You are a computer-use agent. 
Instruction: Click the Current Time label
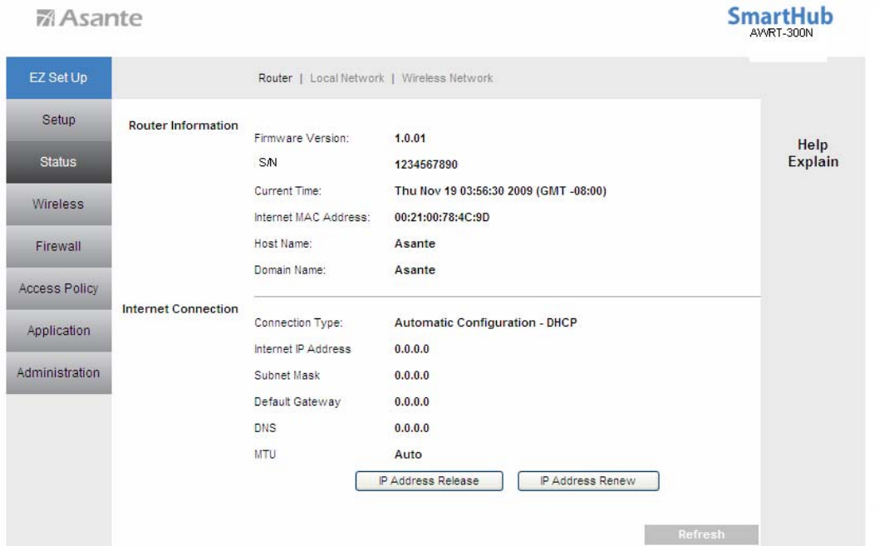coord(287,190)
